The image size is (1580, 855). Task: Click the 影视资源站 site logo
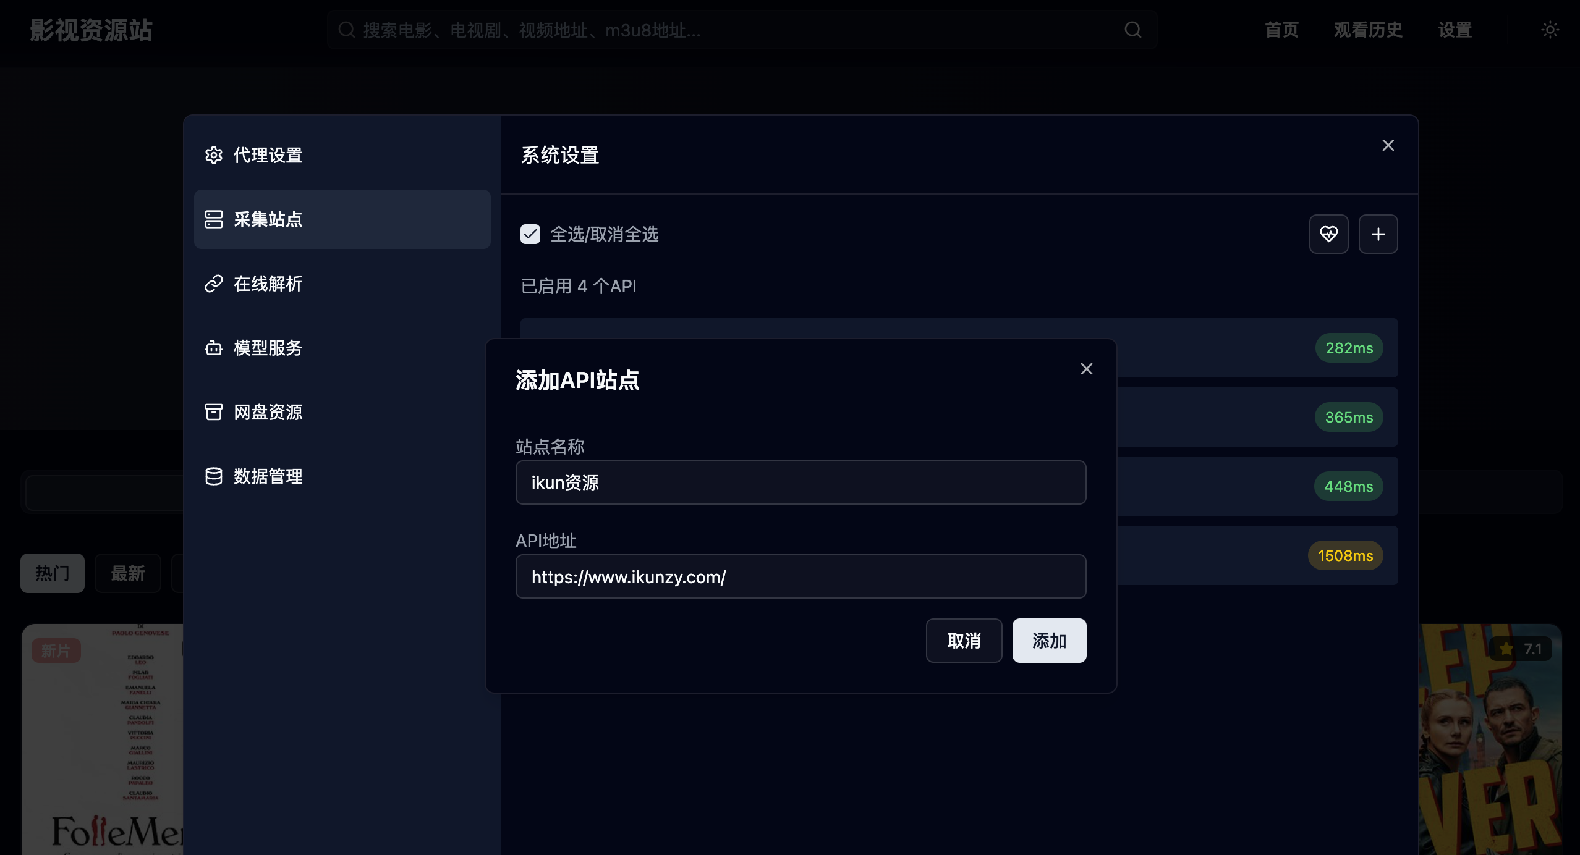pyautogui.click(x=91, y=30)
